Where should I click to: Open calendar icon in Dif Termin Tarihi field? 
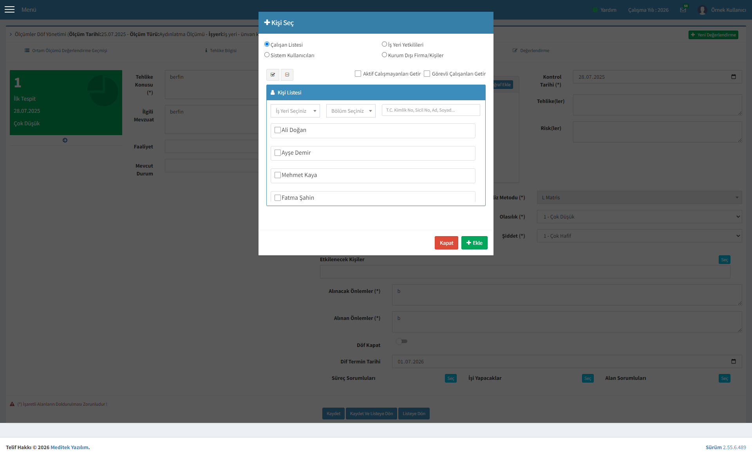[734, 361]
